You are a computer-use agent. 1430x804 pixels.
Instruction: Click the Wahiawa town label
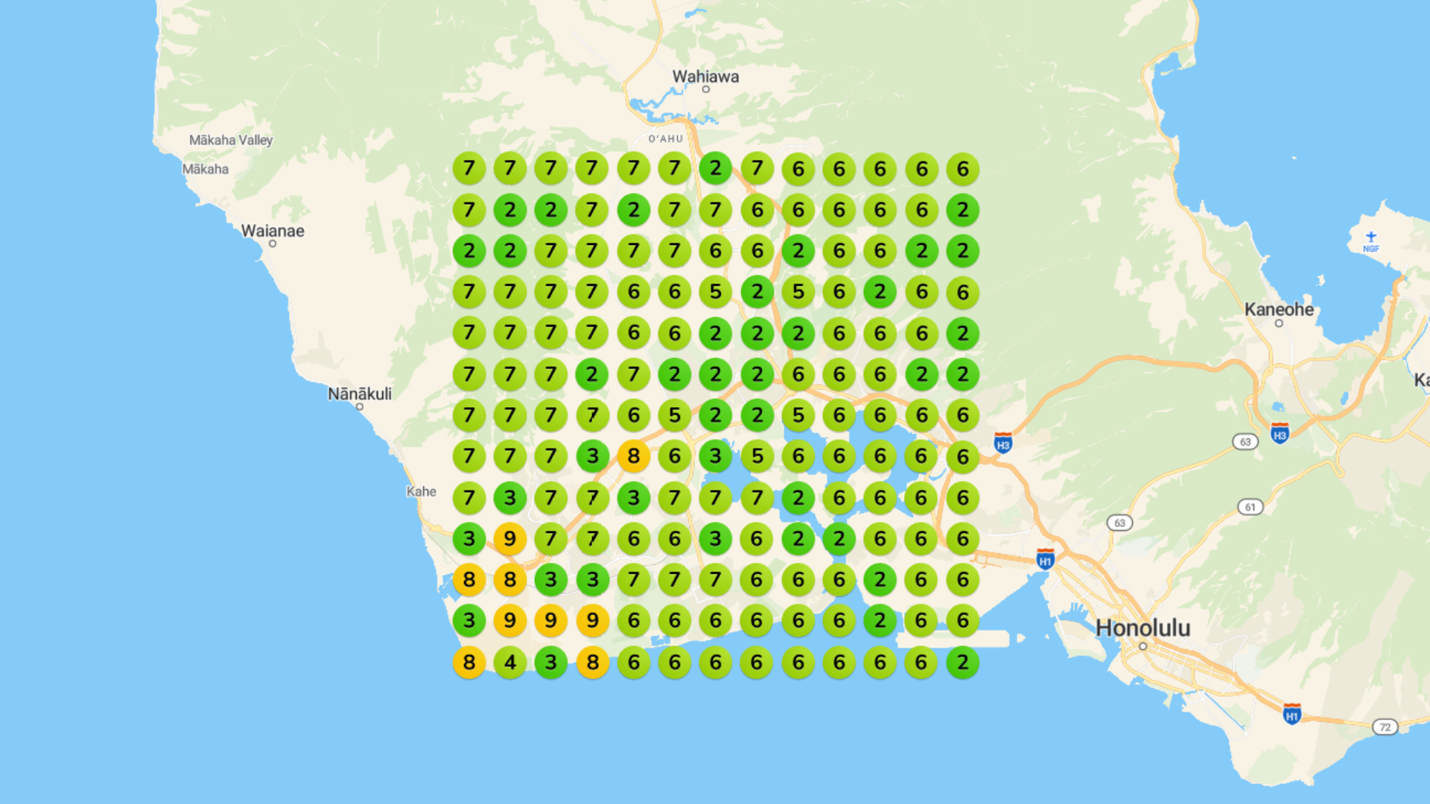tap(705, 77)
